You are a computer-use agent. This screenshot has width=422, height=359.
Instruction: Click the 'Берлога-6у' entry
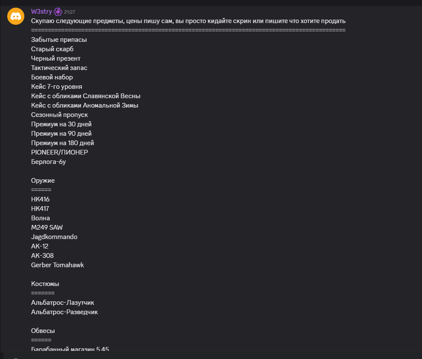(x=49, y=162)
